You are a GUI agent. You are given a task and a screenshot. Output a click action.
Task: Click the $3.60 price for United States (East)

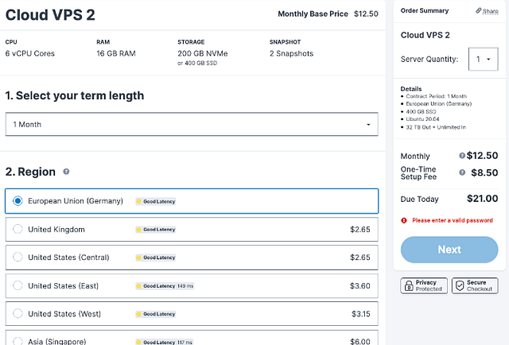(x=360, y=286)
